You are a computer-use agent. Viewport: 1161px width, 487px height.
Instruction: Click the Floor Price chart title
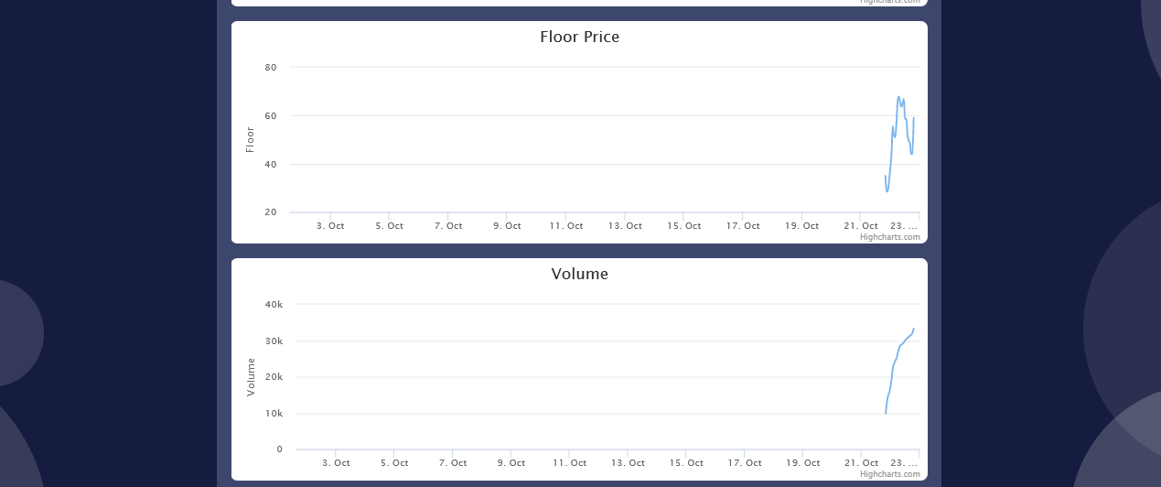[x=579, y=38]
